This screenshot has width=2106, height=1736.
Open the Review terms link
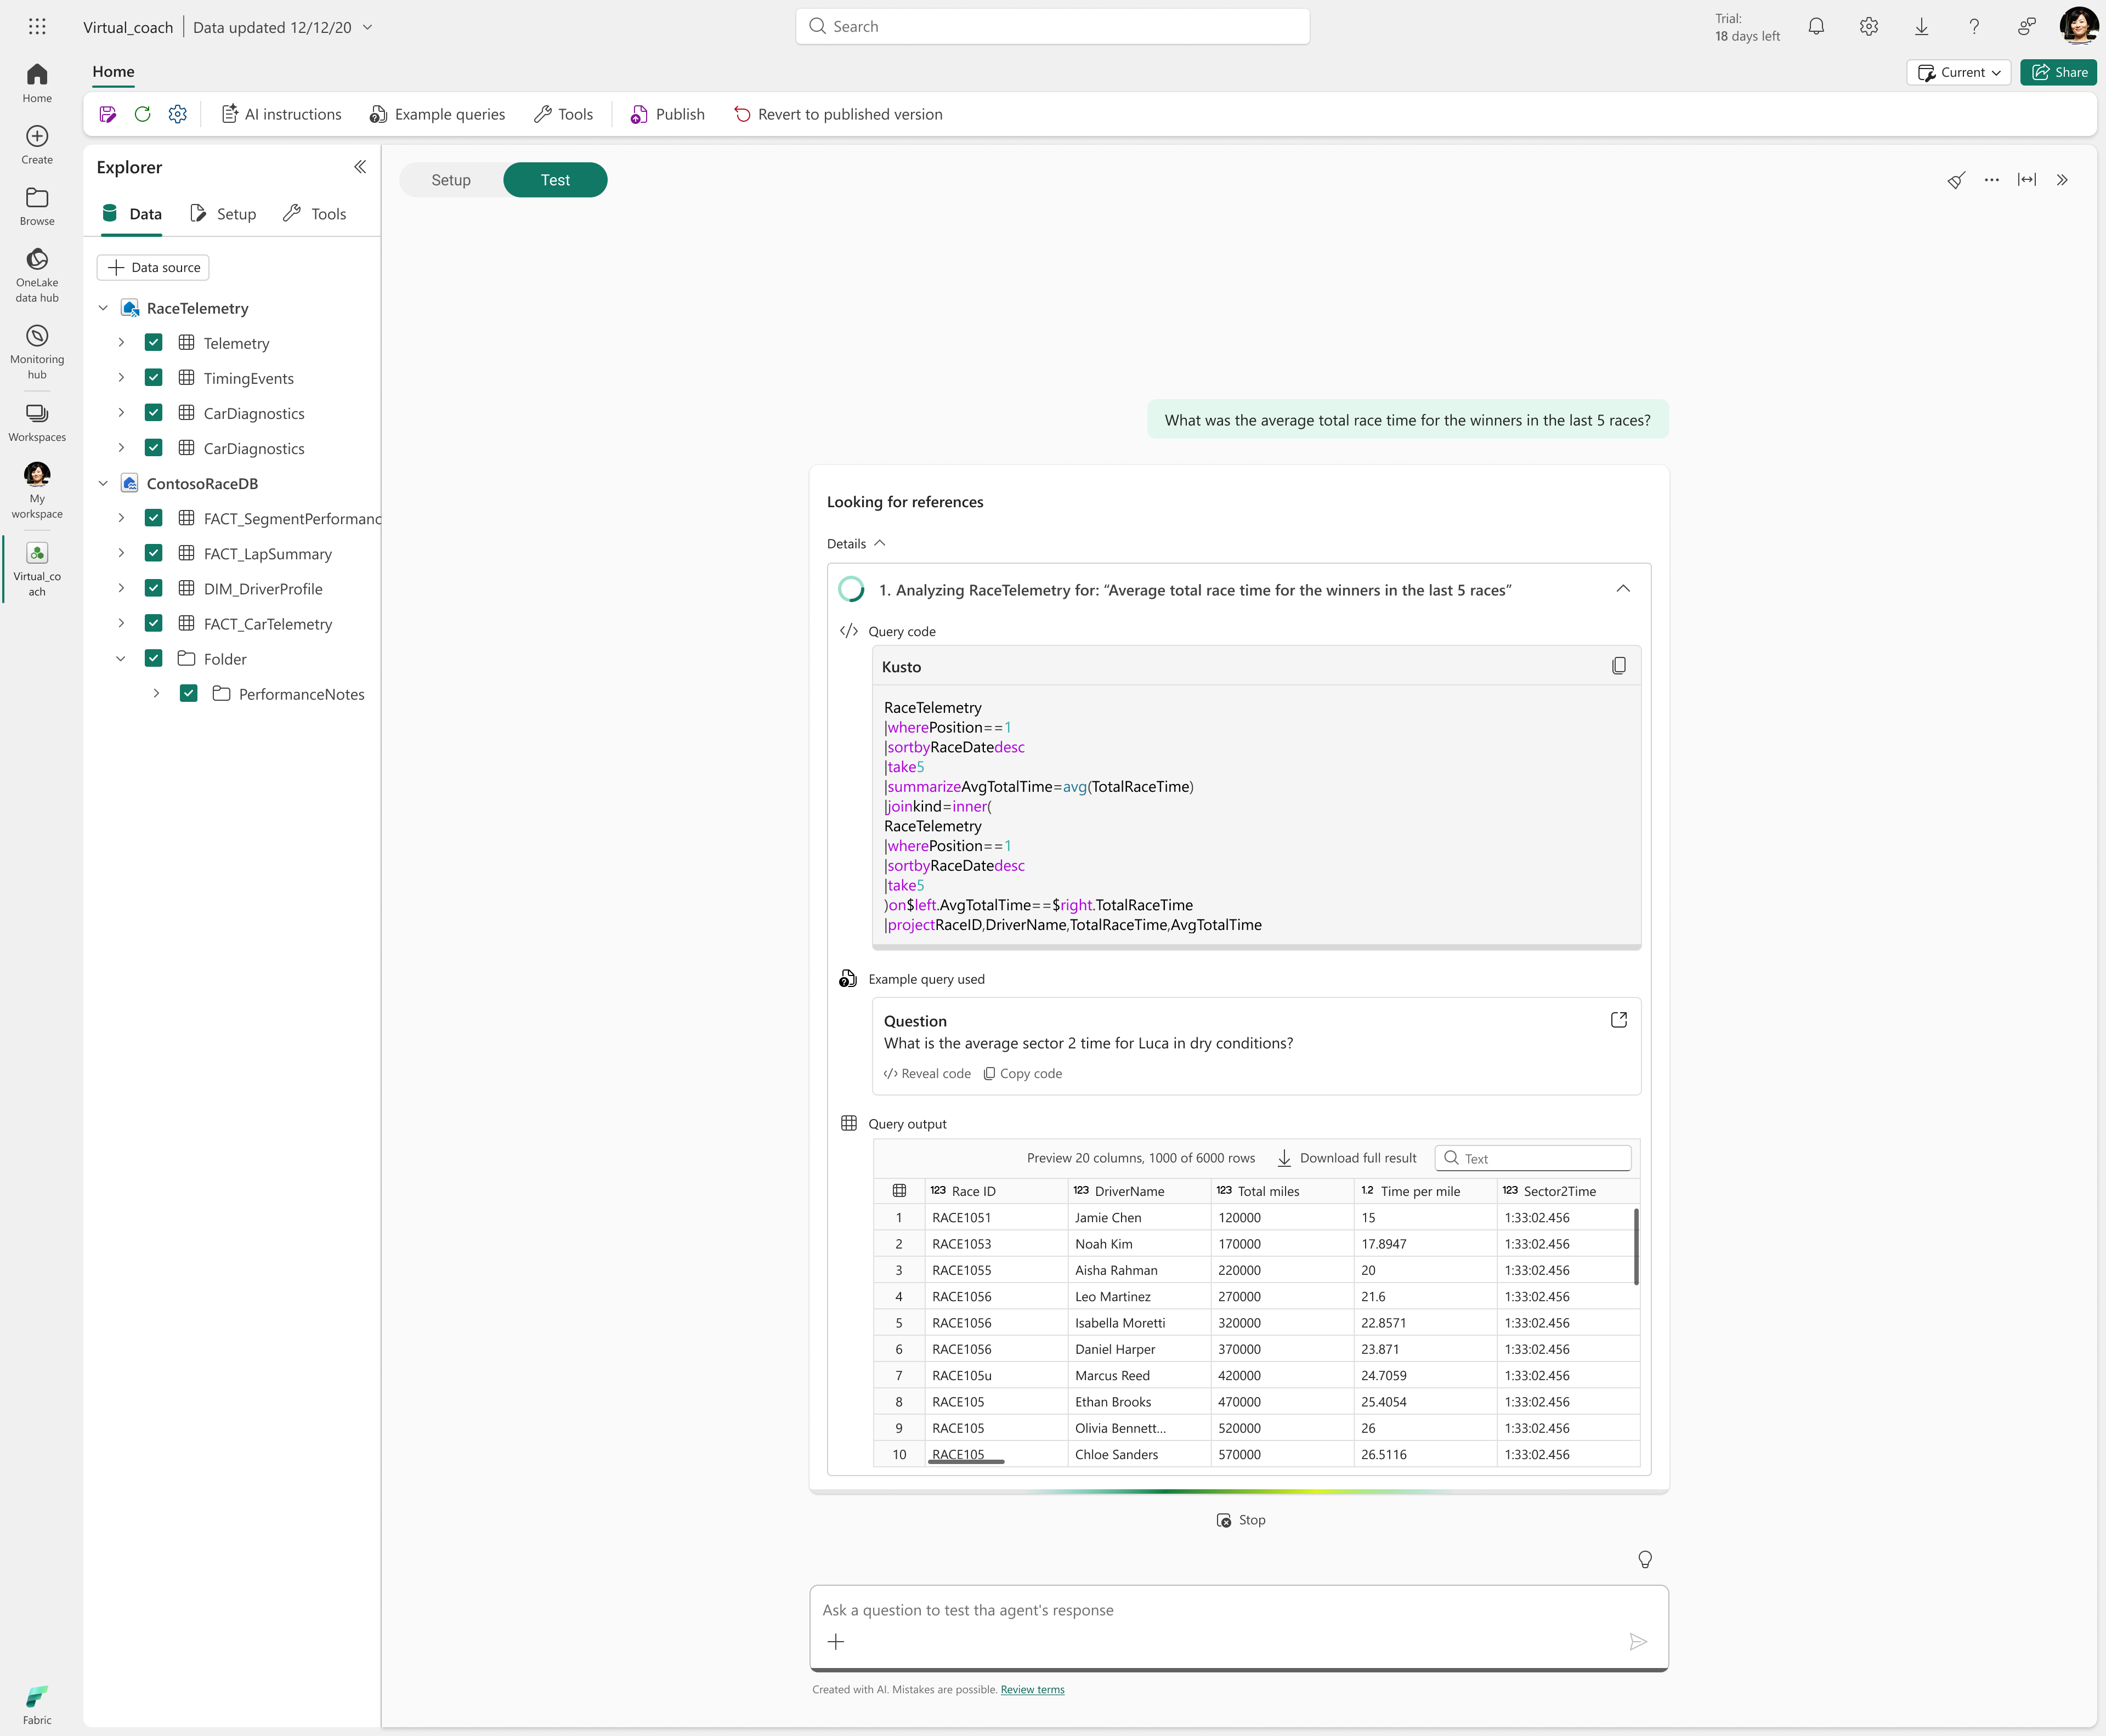click(x=1032, y=1689)
